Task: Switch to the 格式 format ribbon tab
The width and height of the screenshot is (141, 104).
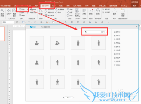Action: tap(135, 6)
